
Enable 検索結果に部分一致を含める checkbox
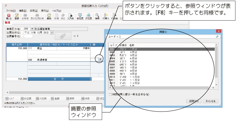coord(111,94)
